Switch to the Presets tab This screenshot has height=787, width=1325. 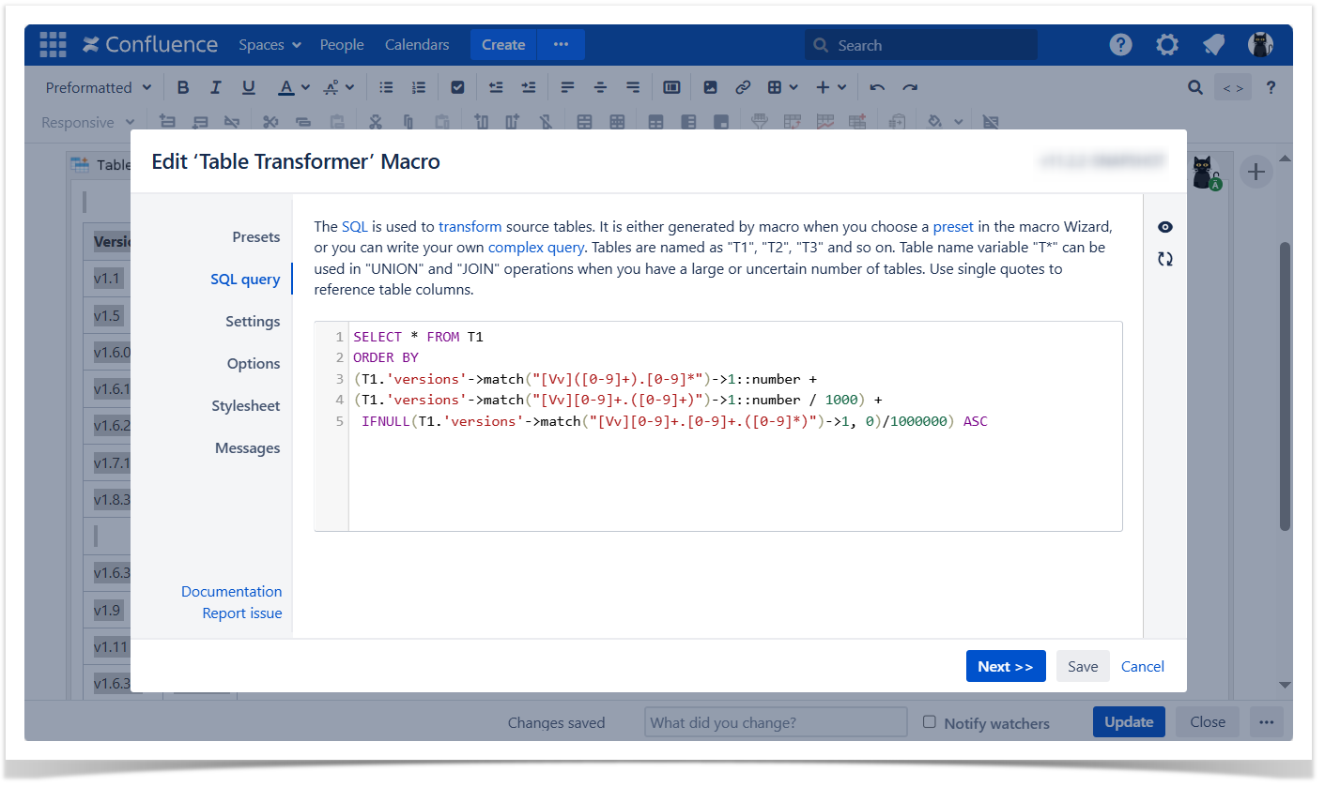coord(255,236)
